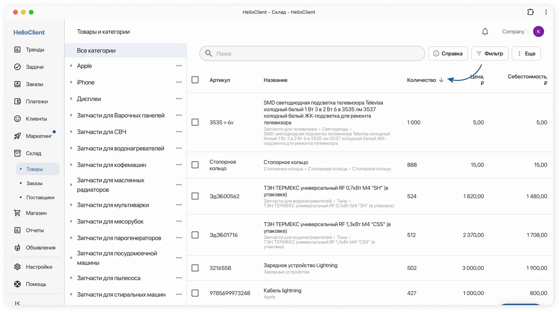This screenshot has width=560, height=312.
Task: Expand Запчасти для пылесоса category
Action: pyautogui.click(x=71, y=278)
